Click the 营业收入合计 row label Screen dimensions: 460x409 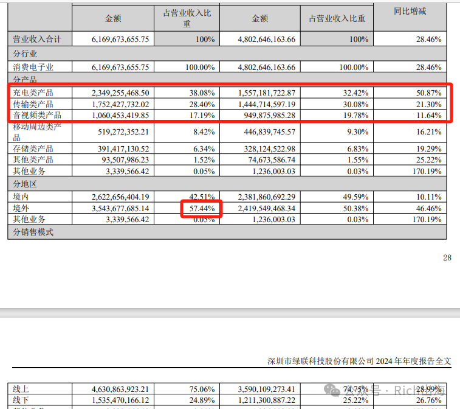tap(37, 39)
